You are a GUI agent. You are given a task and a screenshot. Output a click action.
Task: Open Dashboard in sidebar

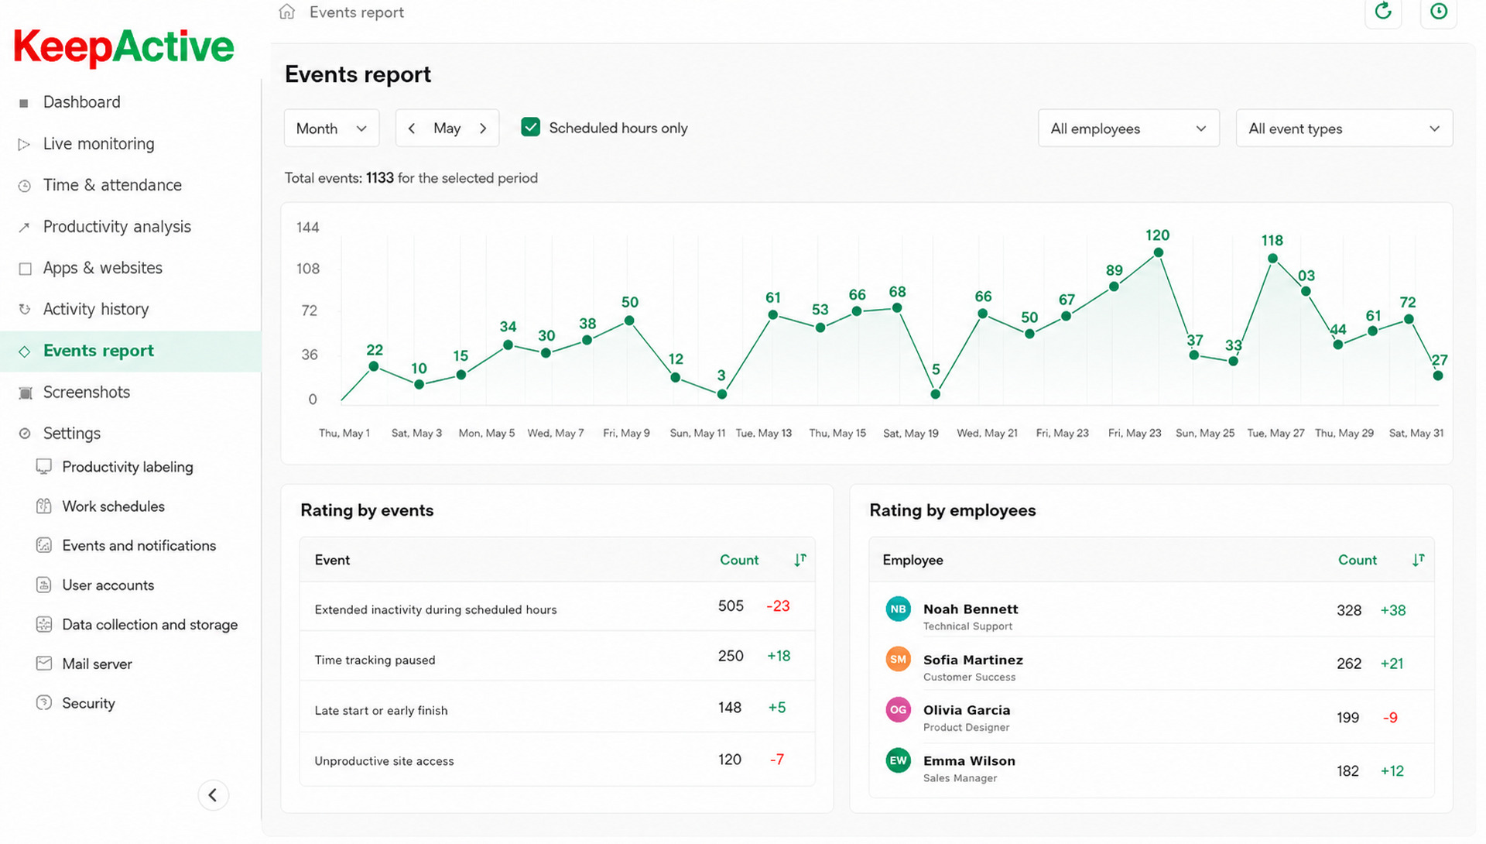(x=81, y=102)
